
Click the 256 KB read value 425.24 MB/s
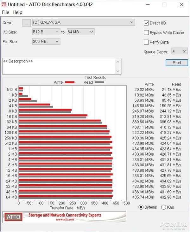pos(170,138)
